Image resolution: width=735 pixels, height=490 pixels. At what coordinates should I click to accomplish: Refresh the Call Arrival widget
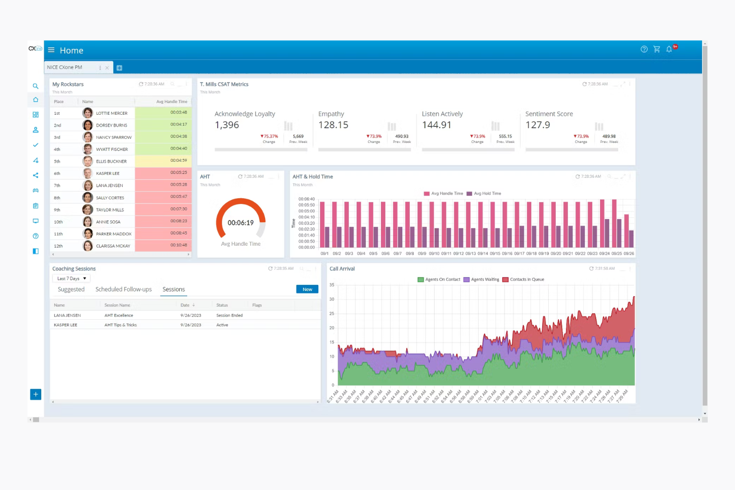(x=591, y=269)
